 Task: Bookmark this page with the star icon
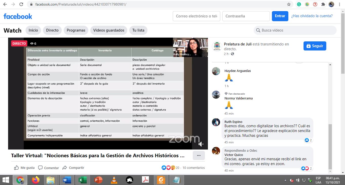pyautogui.click(x=289, y=4)
